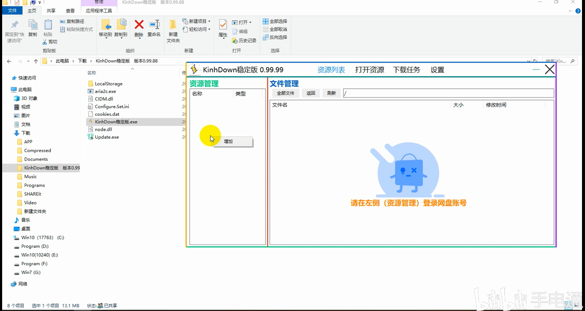This screenshot has height=311, width=585.
Task: Open the Application Tools (应用程序工具) tab
Action: pyautogui.click(x=99, y=11)
